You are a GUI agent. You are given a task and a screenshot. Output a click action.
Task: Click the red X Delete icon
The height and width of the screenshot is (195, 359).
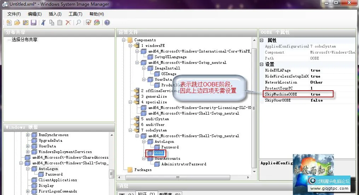point(68,23)
